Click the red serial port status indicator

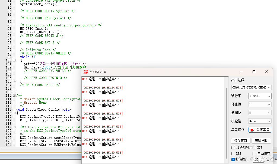point(252,130)
